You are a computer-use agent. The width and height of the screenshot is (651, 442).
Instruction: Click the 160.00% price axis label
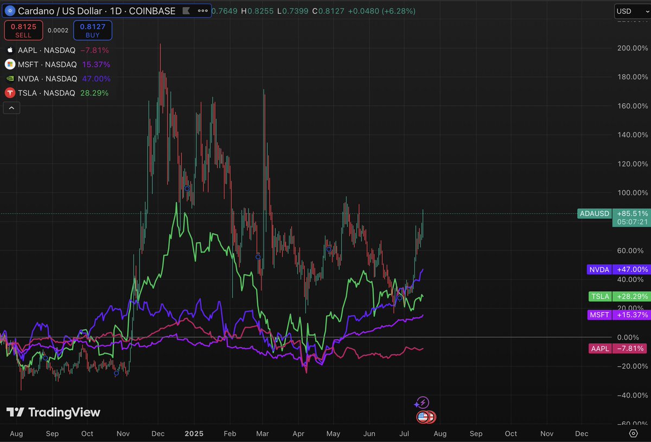click(x=632, y=106)
